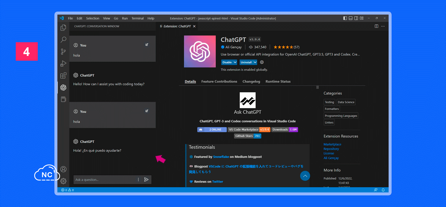Click the verified badge next to the publisher
Image resolution: width=446 pixels, height=207 pixels.
(223, 47)
